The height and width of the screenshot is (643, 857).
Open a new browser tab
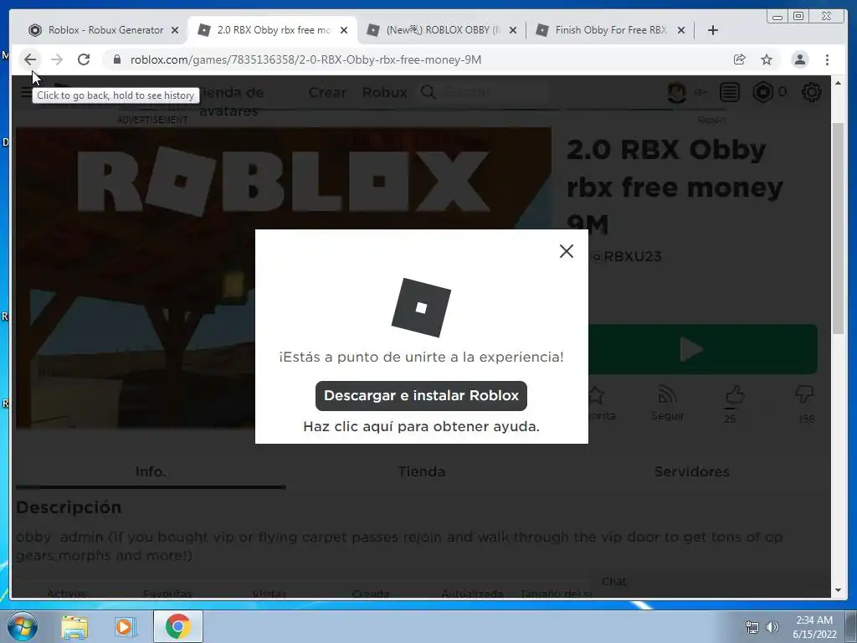(x=713, y=30)
